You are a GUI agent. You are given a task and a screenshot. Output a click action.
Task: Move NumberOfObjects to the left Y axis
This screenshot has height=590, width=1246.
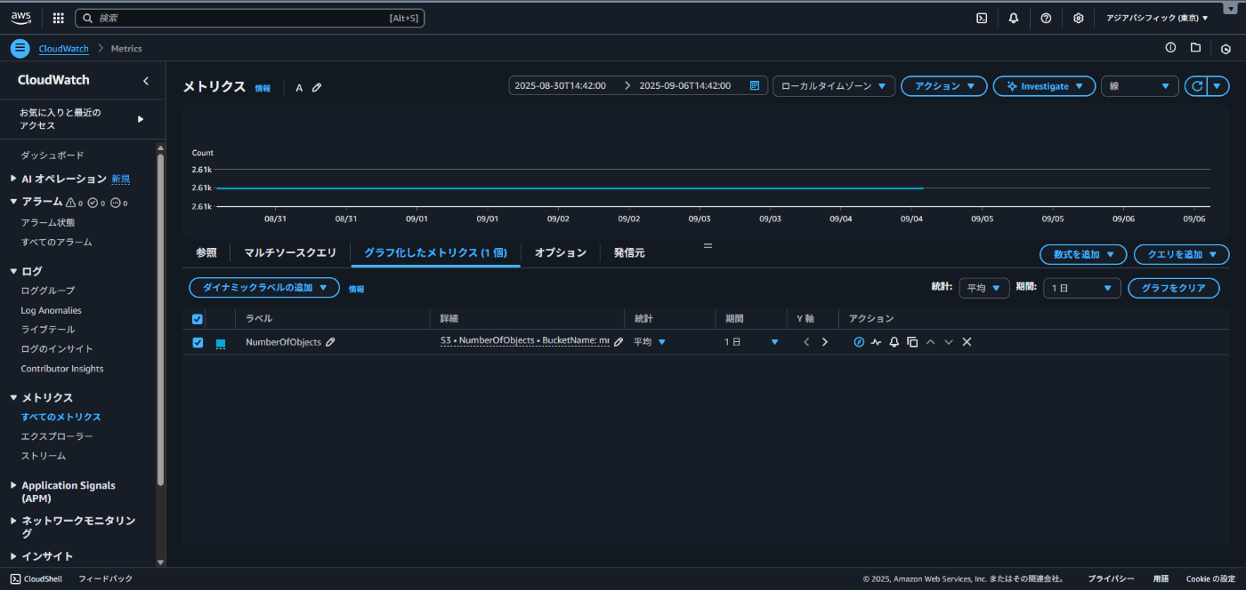(x=806, y=342)
